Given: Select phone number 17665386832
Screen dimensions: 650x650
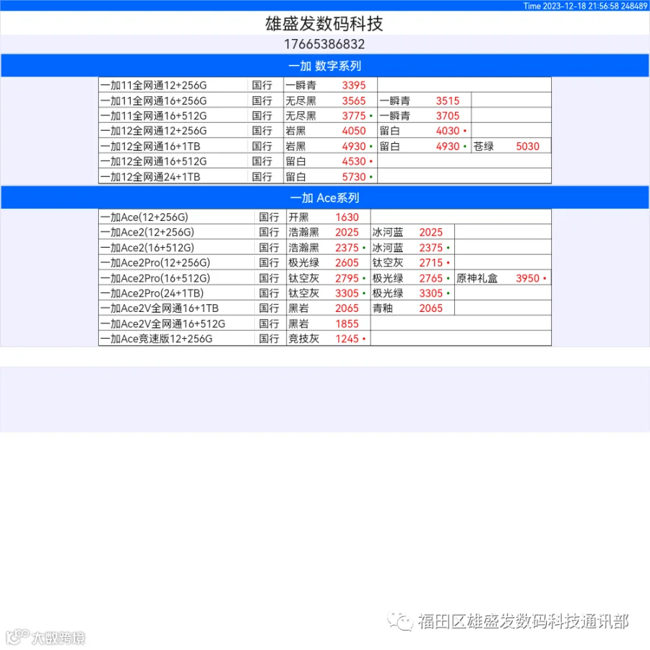Looking at the screenshot, I should tap(324, 44).
